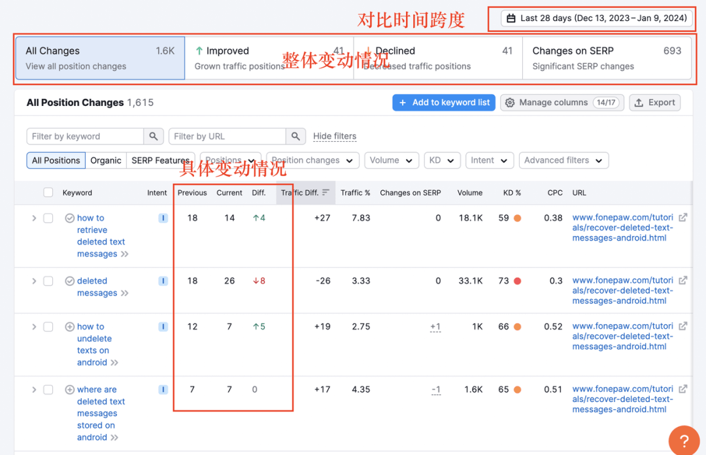Click the Add to keyword list button

coord(443,103)
